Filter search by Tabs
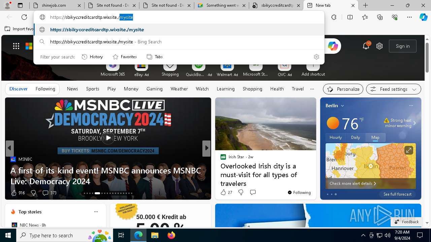The height and width of the screenshot is (242, 431). click(x=155, y=57)
